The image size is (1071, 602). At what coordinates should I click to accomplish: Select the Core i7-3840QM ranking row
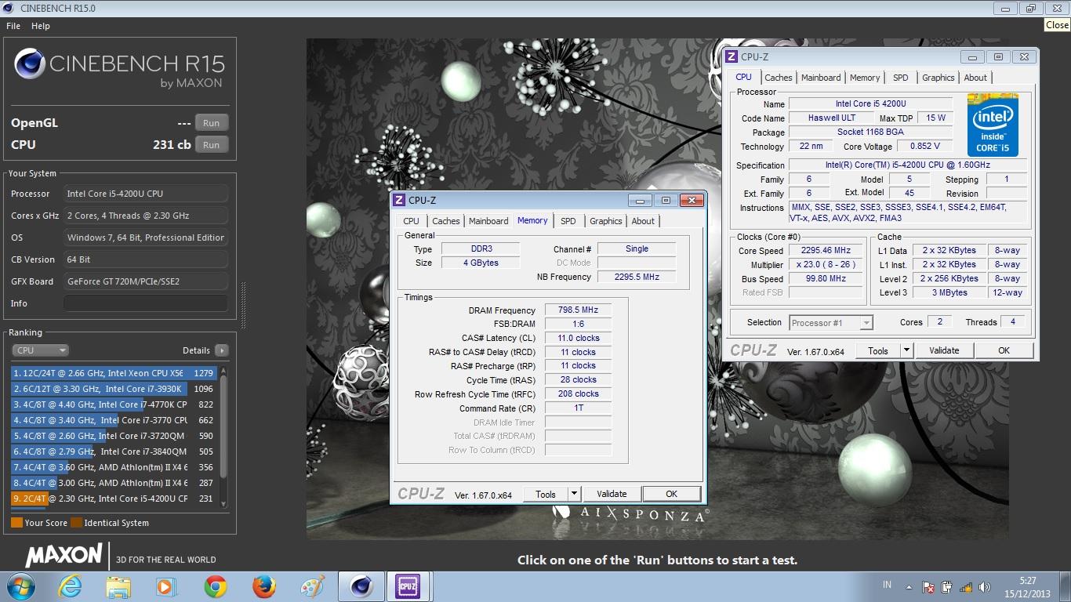click(x=114, y=451)
